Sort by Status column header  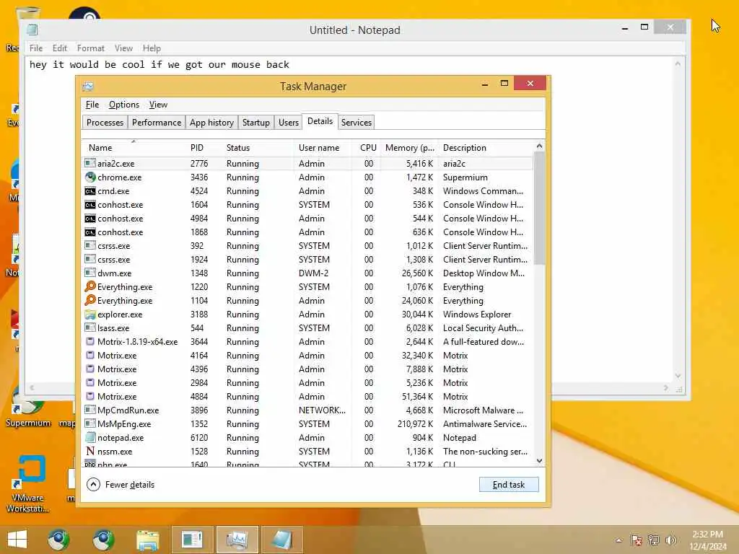click(258, 147)
